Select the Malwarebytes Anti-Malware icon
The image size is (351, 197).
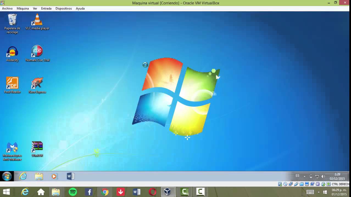point(12,151)
